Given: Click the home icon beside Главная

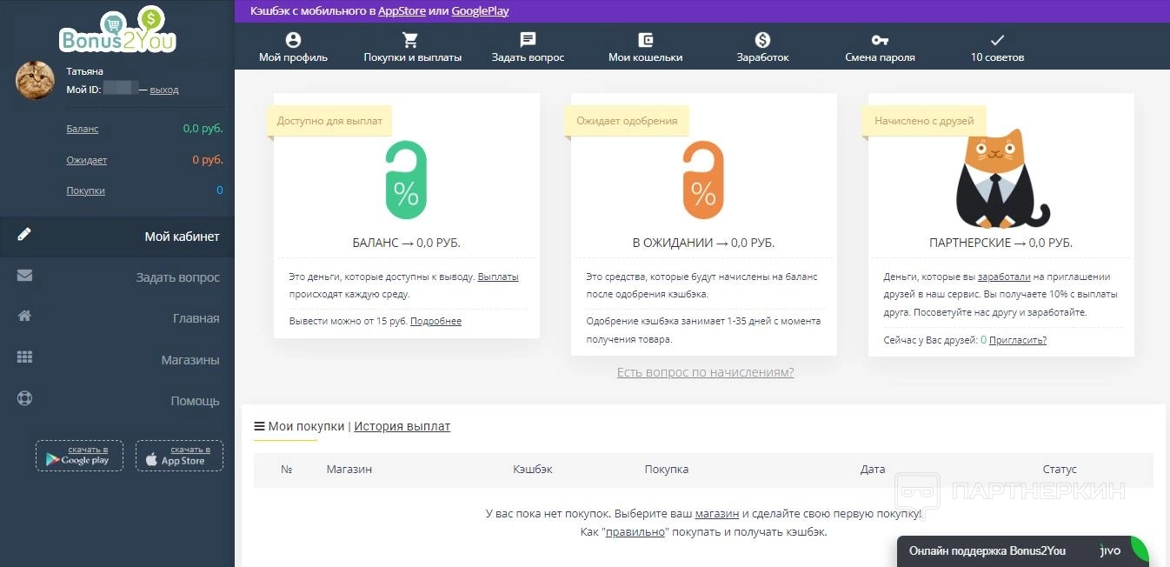Looking at the screenshot, I should pyautogui.click(x=24, y=317).
